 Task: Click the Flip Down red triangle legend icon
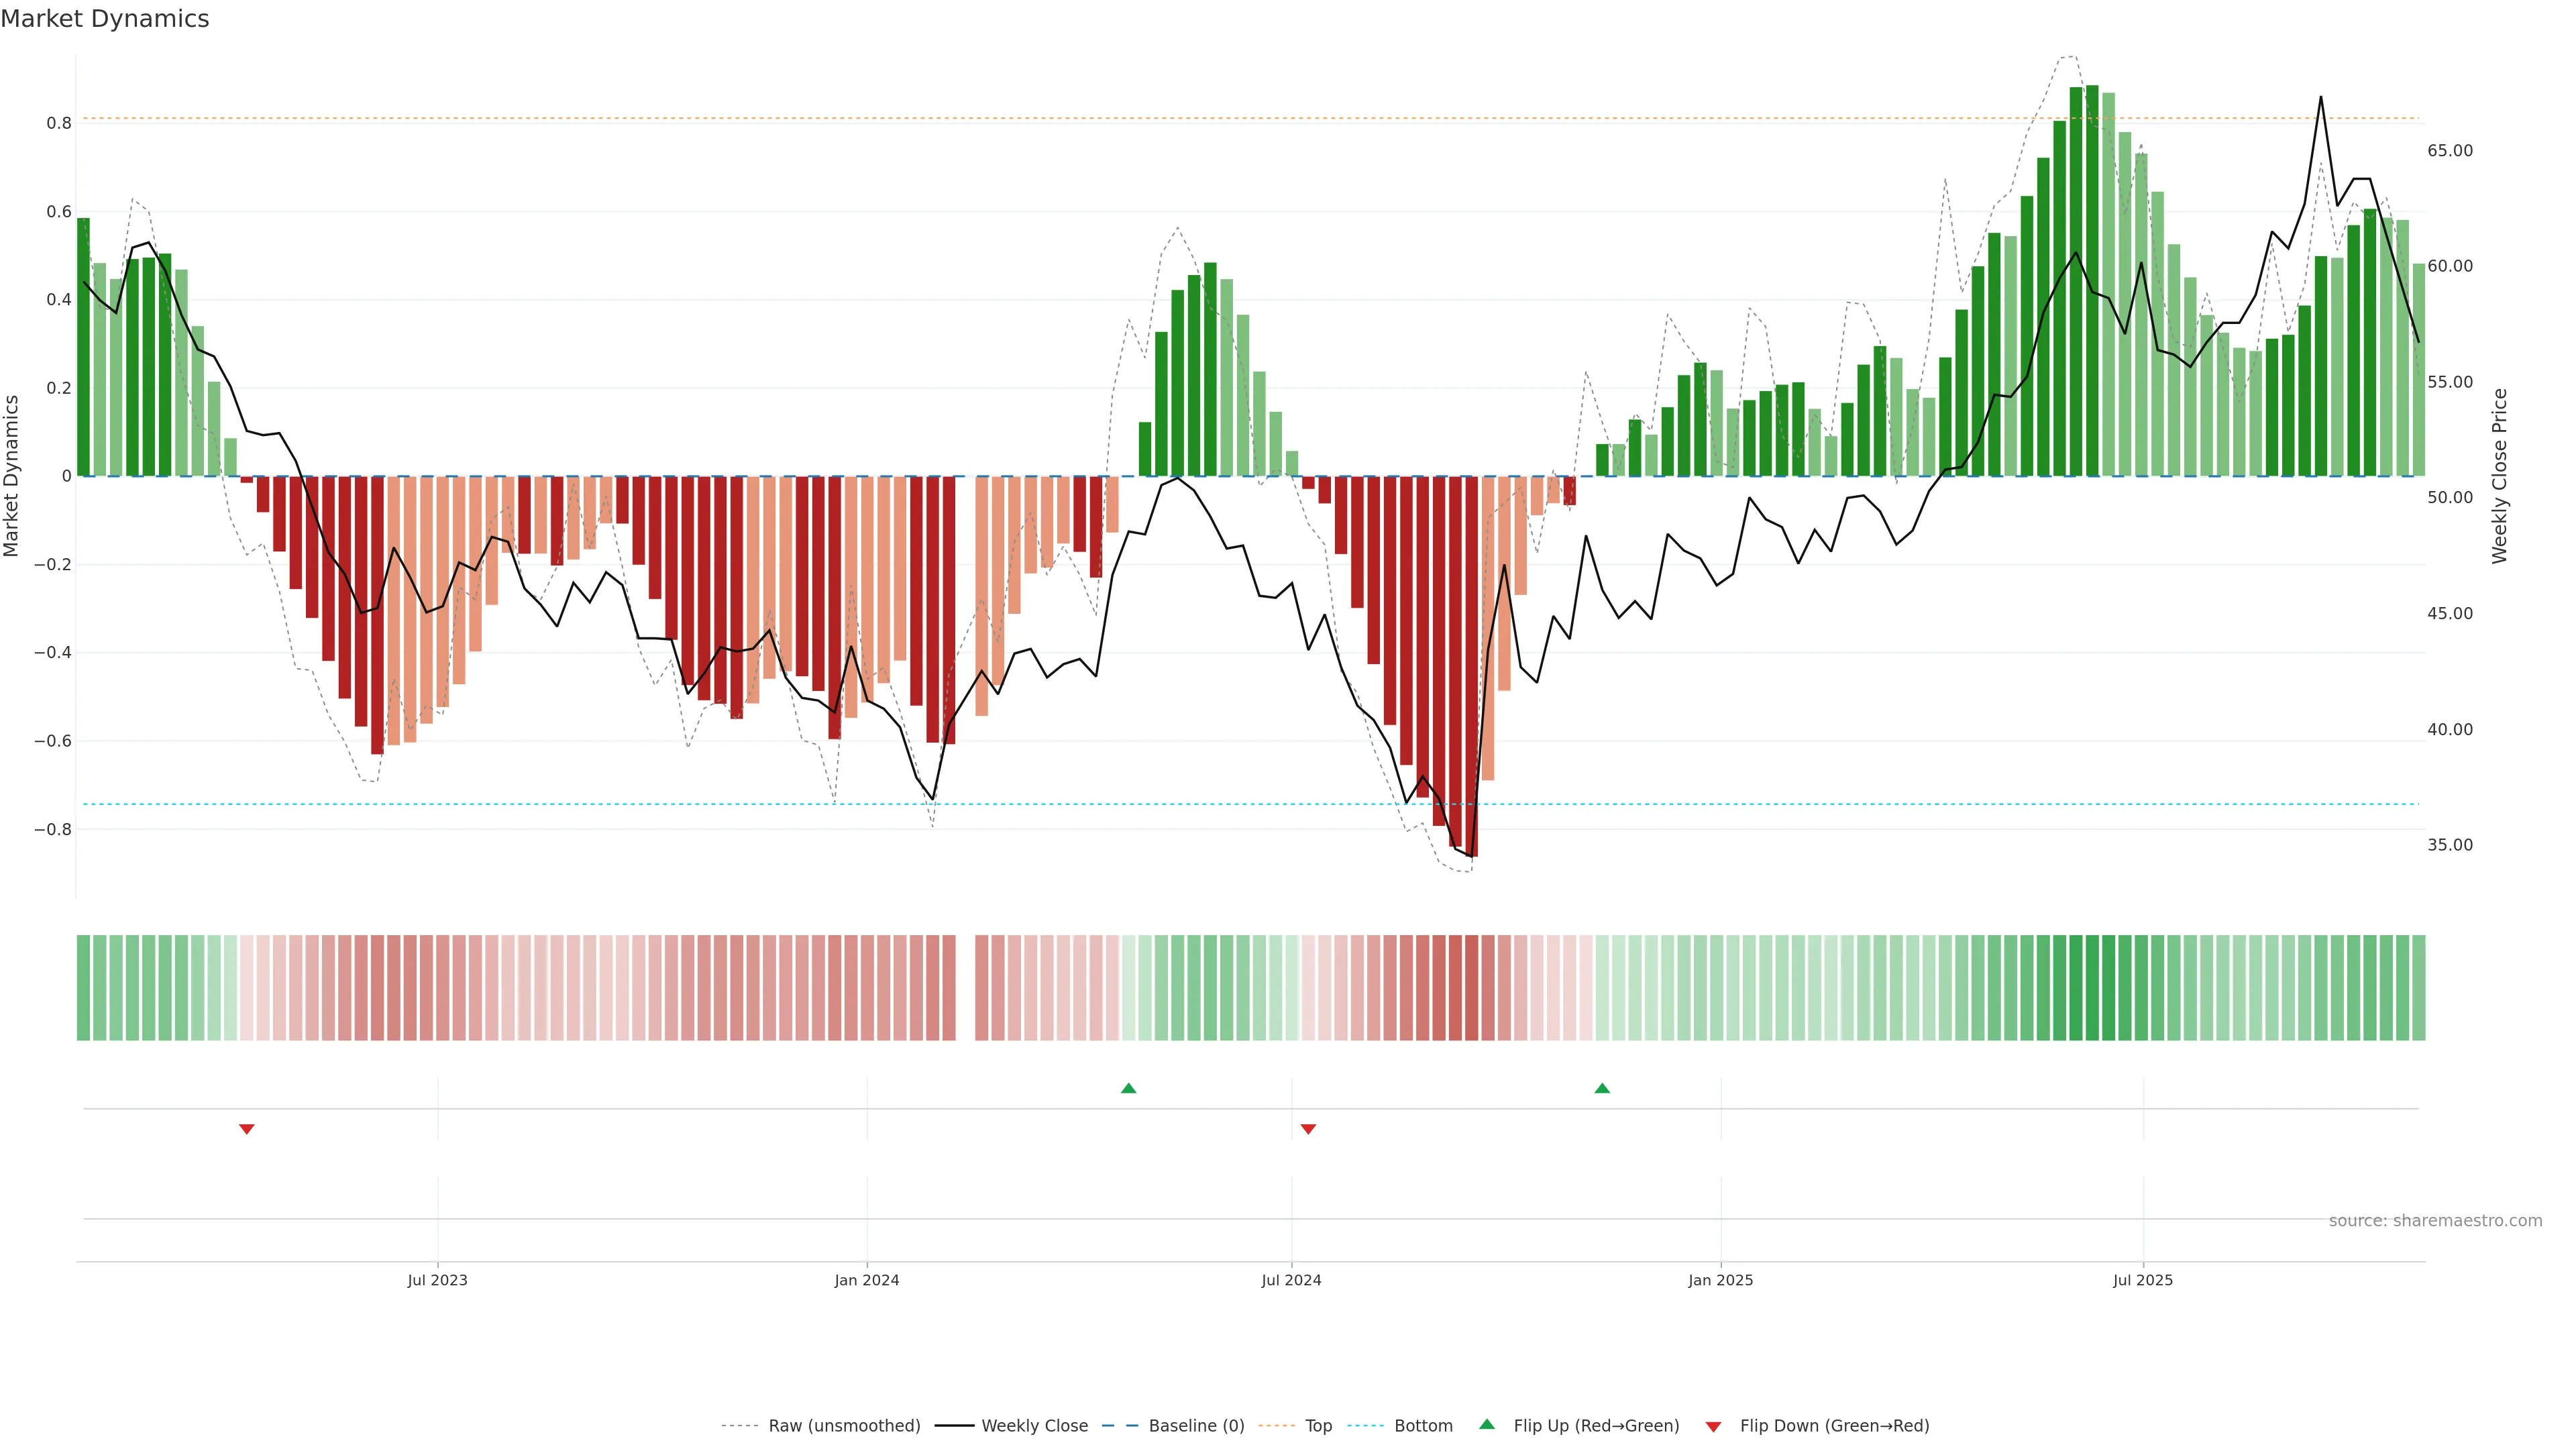pyautogui.click(x=1713, y=1426)
